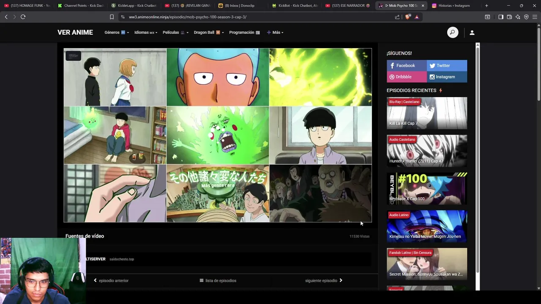Switch to the ¡REVELAN GANA YouTube tab

[188, 5]
